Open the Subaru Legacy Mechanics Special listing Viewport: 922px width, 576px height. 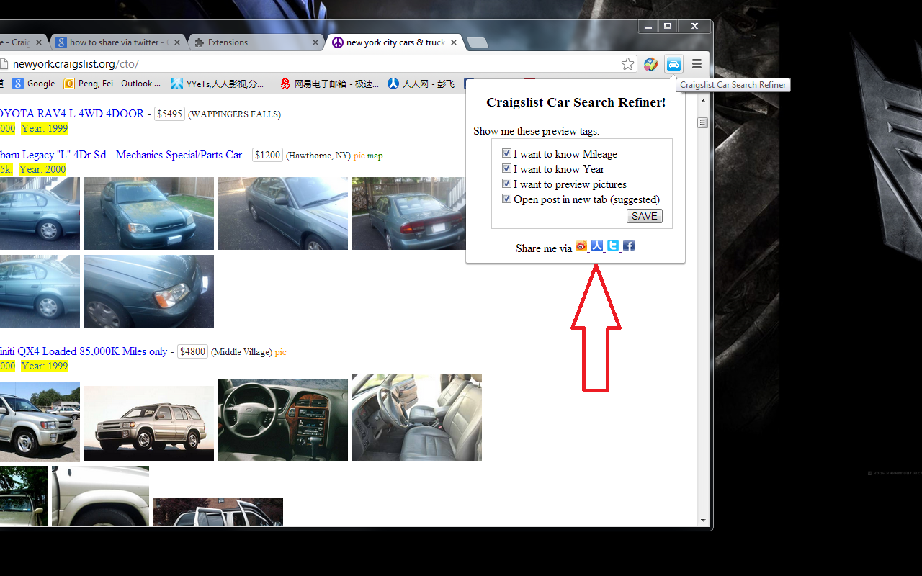click(121, 155)
